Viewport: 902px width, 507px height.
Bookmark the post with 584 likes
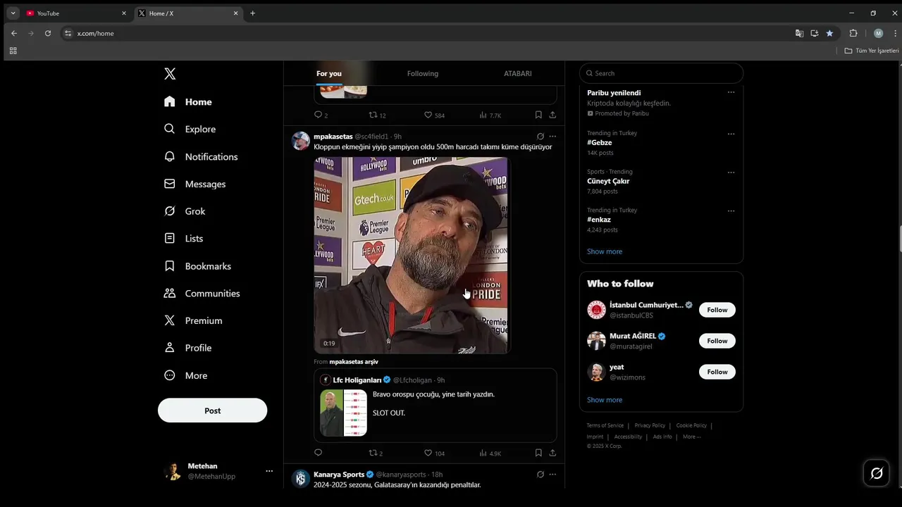[x=538, y=115]
